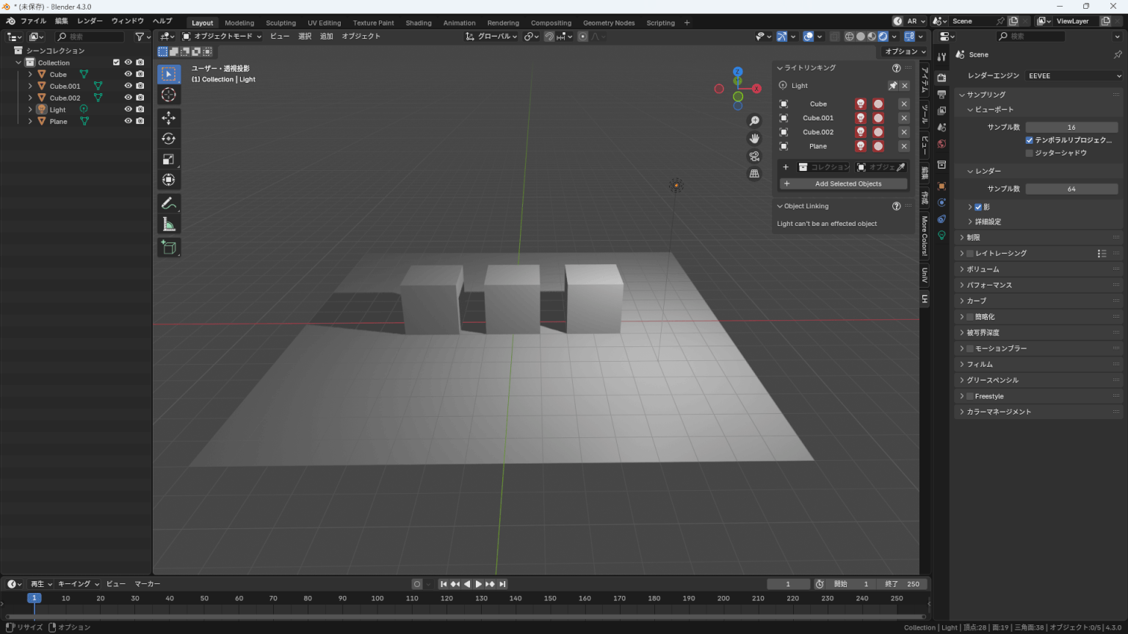
Task: Remove Plane from light linking with the X
Action: (x=904, y=146)
